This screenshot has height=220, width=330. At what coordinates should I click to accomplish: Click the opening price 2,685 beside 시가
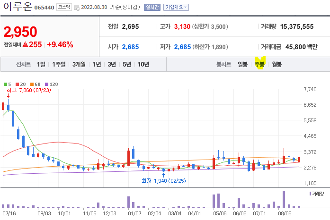click(x=130, y=47)
